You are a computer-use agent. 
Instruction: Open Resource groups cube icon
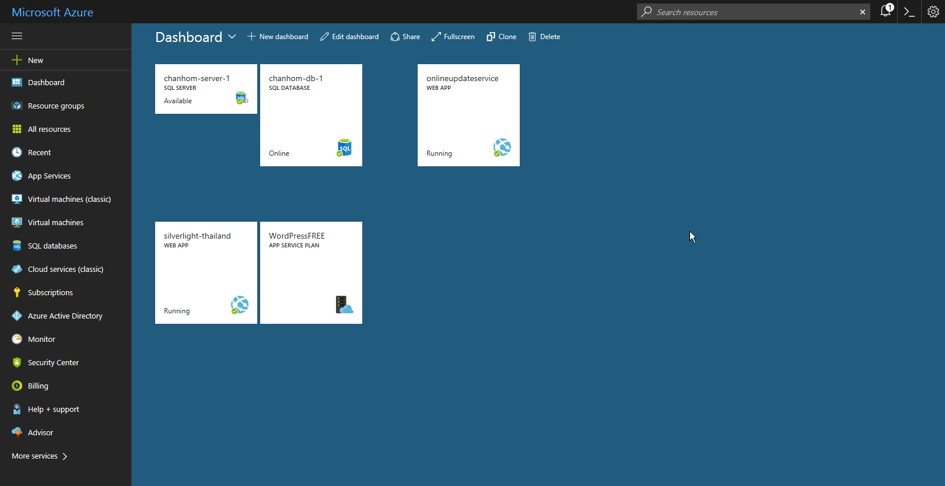(17, 106)
